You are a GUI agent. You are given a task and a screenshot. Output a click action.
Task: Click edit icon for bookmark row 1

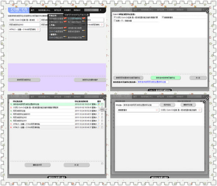[x=99, y=104]
